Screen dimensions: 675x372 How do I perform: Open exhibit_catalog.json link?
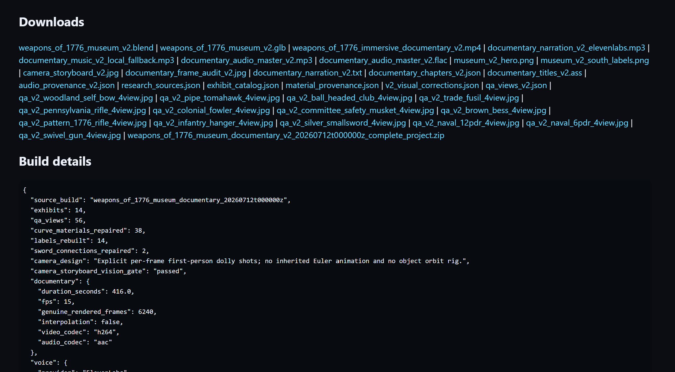pyautogui.click(x=243, y=85)
